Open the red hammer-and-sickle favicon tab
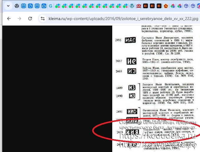200x152 pixels. pos(166,6)
